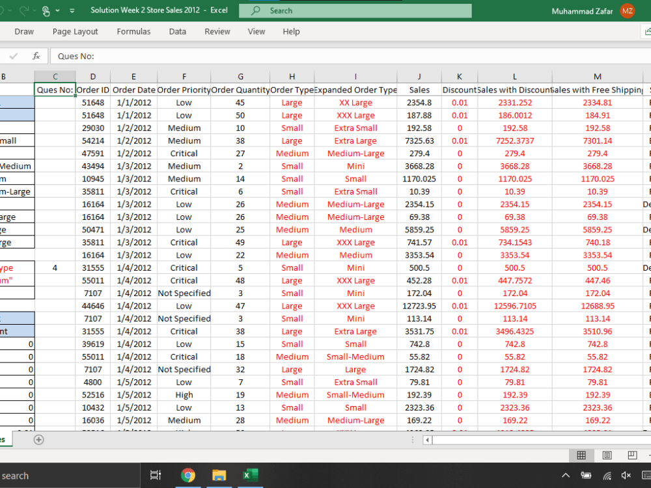The height and width of the screenshot is (488, 651).
Task: Switch to Page Layout view icon
Action: pos(607,455)
